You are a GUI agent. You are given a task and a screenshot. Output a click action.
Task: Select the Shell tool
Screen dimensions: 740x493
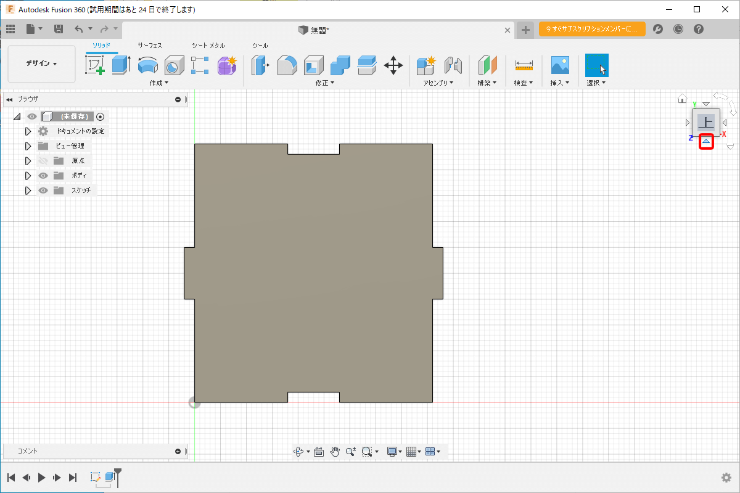click(x=314, y=65)
